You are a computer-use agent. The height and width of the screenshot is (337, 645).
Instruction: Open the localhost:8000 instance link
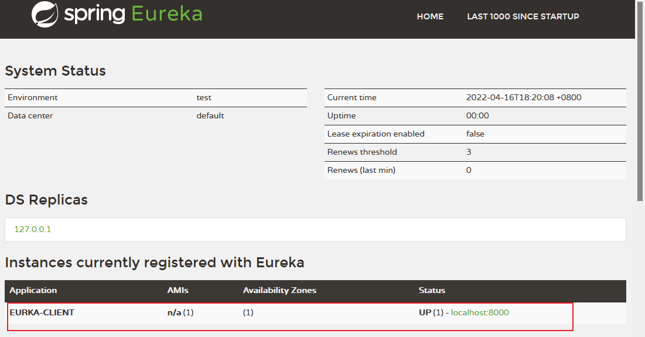480,312
